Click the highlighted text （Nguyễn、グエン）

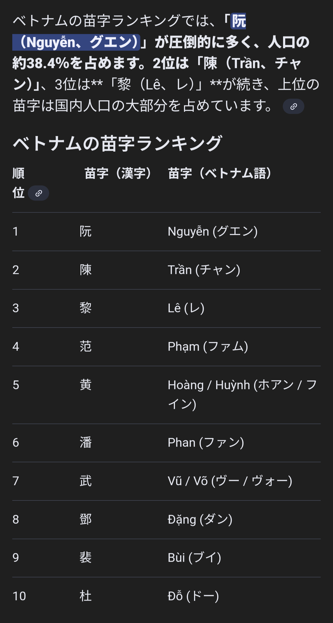pyautogui.click(x=76, y=42)
